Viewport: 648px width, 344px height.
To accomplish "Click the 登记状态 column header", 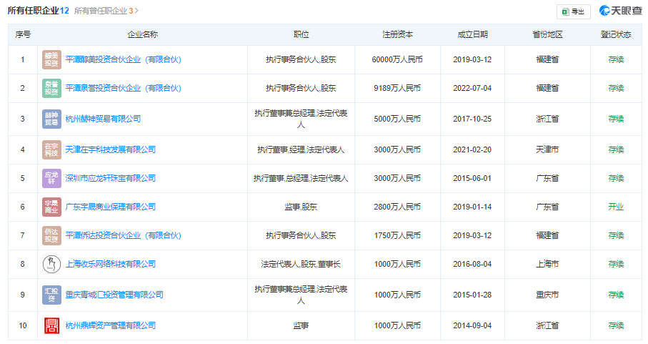I will click(616, 34).
